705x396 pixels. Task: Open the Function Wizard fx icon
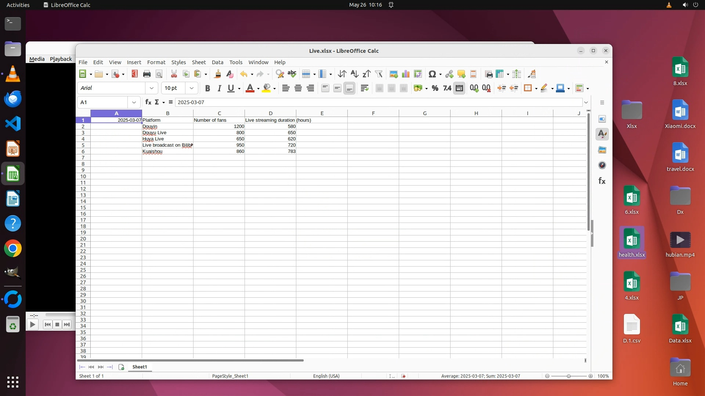pyautogui.click(x=148, y=102)
